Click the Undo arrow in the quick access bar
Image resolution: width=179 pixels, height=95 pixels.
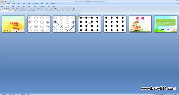point(7,1)
